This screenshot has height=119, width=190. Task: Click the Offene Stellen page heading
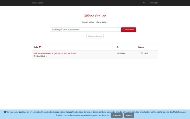pos(95,16)
